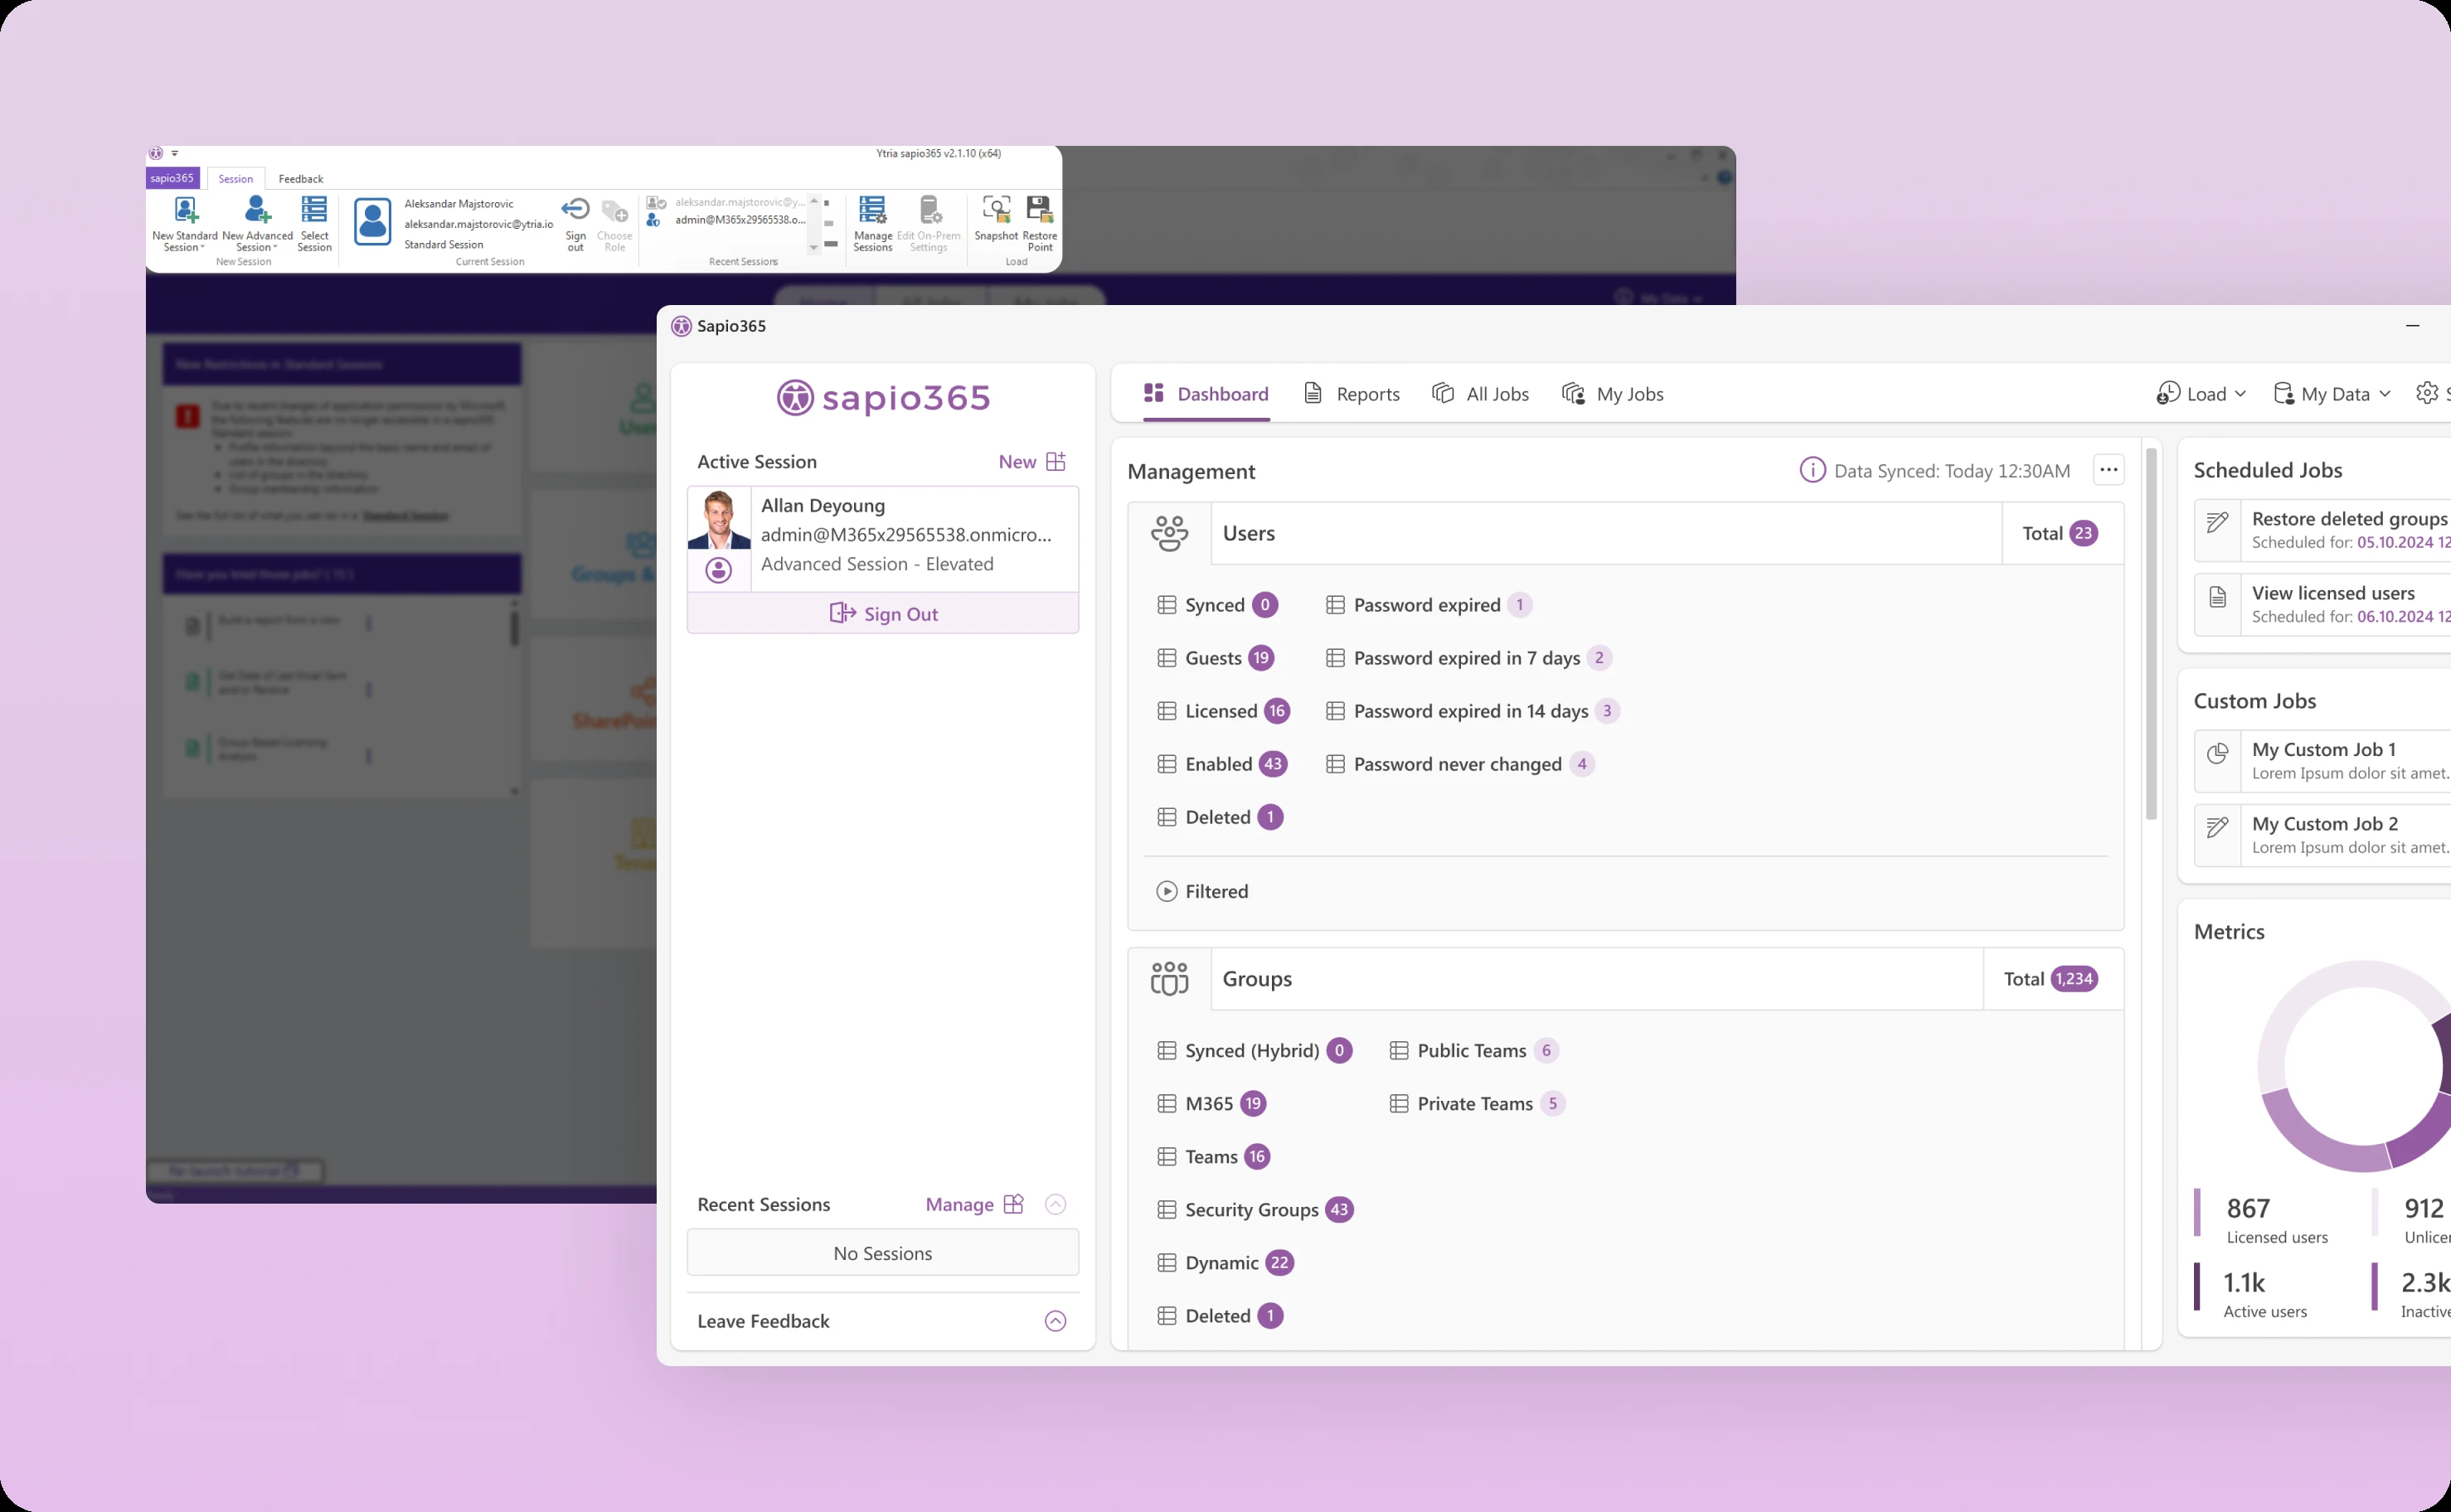Screen dimensions: 2451x1512
Task: Click the Sign Out button
Action: point(883,614)
